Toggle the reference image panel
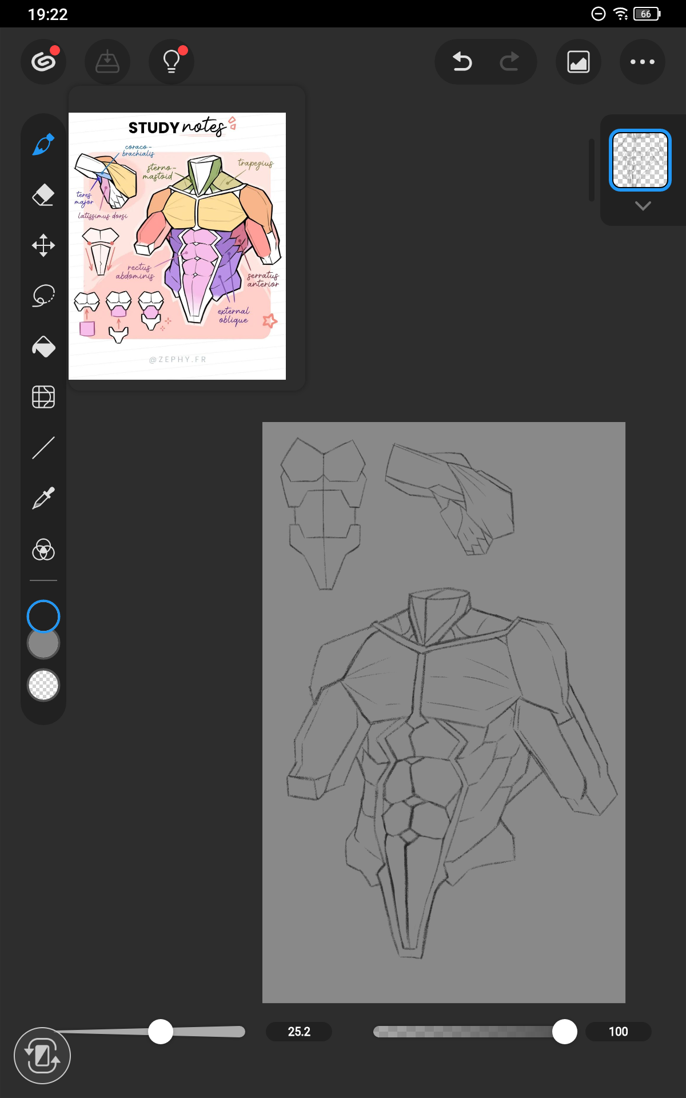Viewport: 686px width, 1098px height. point(579,62)
